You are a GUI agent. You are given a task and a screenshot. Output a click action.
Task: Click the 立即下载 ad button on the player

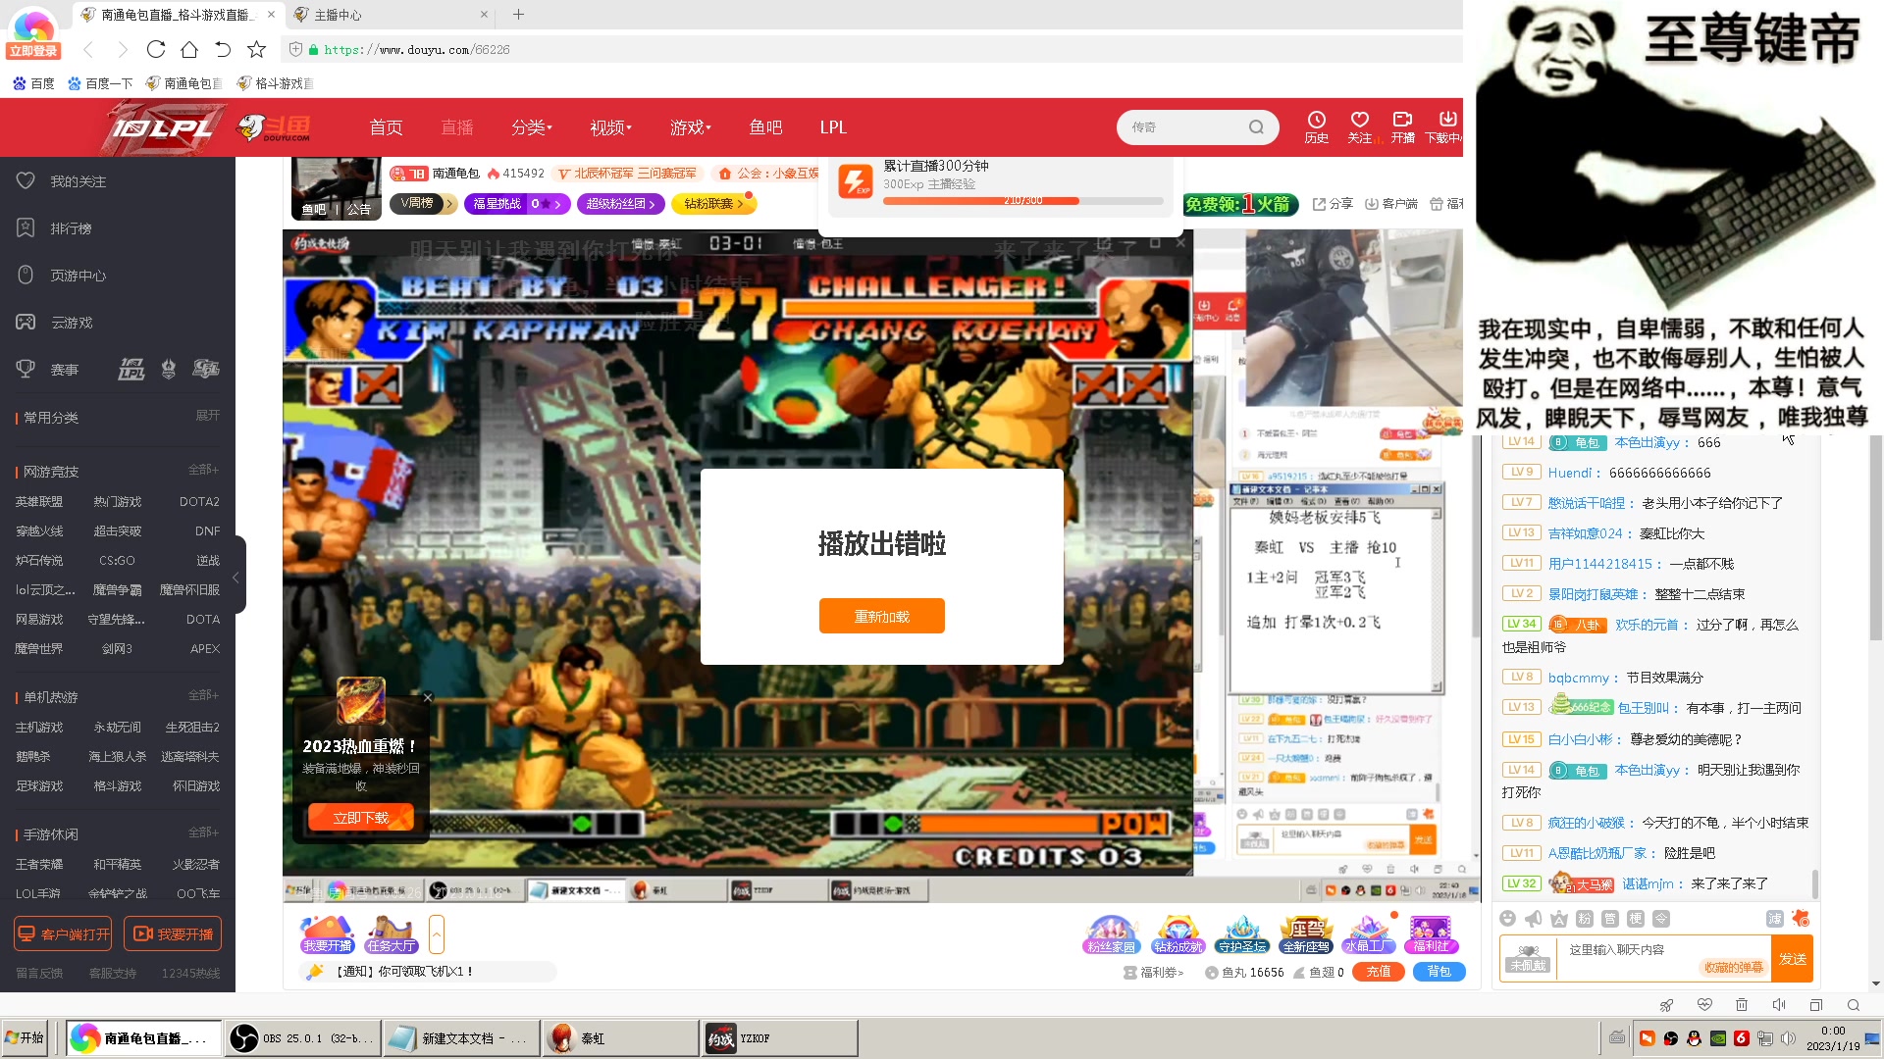pyautogui.click(x=360, y=818)
